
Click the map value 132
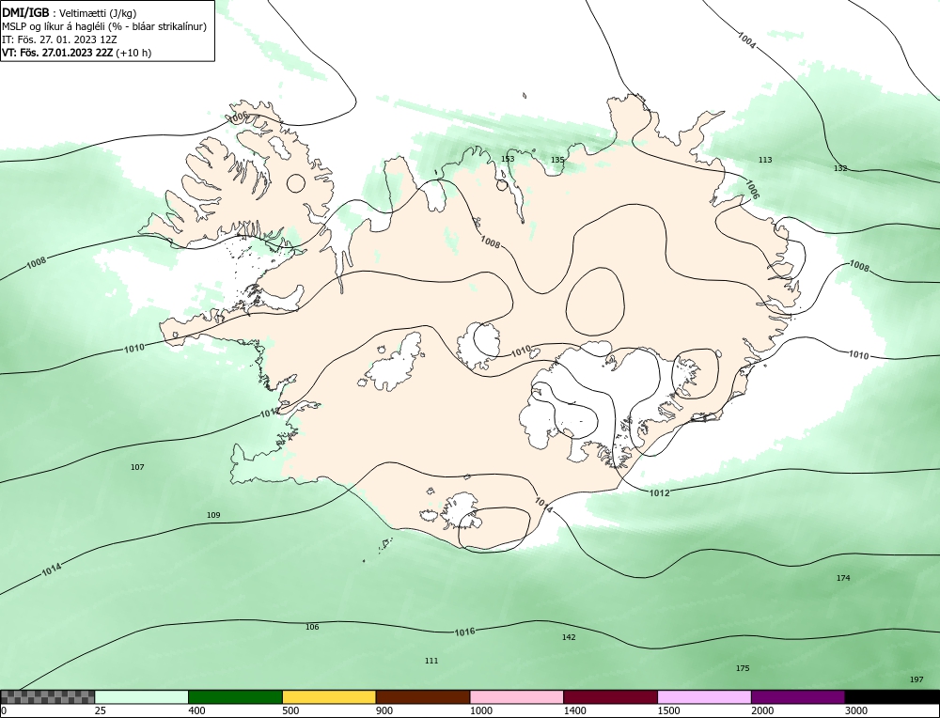tap(840, 168)
